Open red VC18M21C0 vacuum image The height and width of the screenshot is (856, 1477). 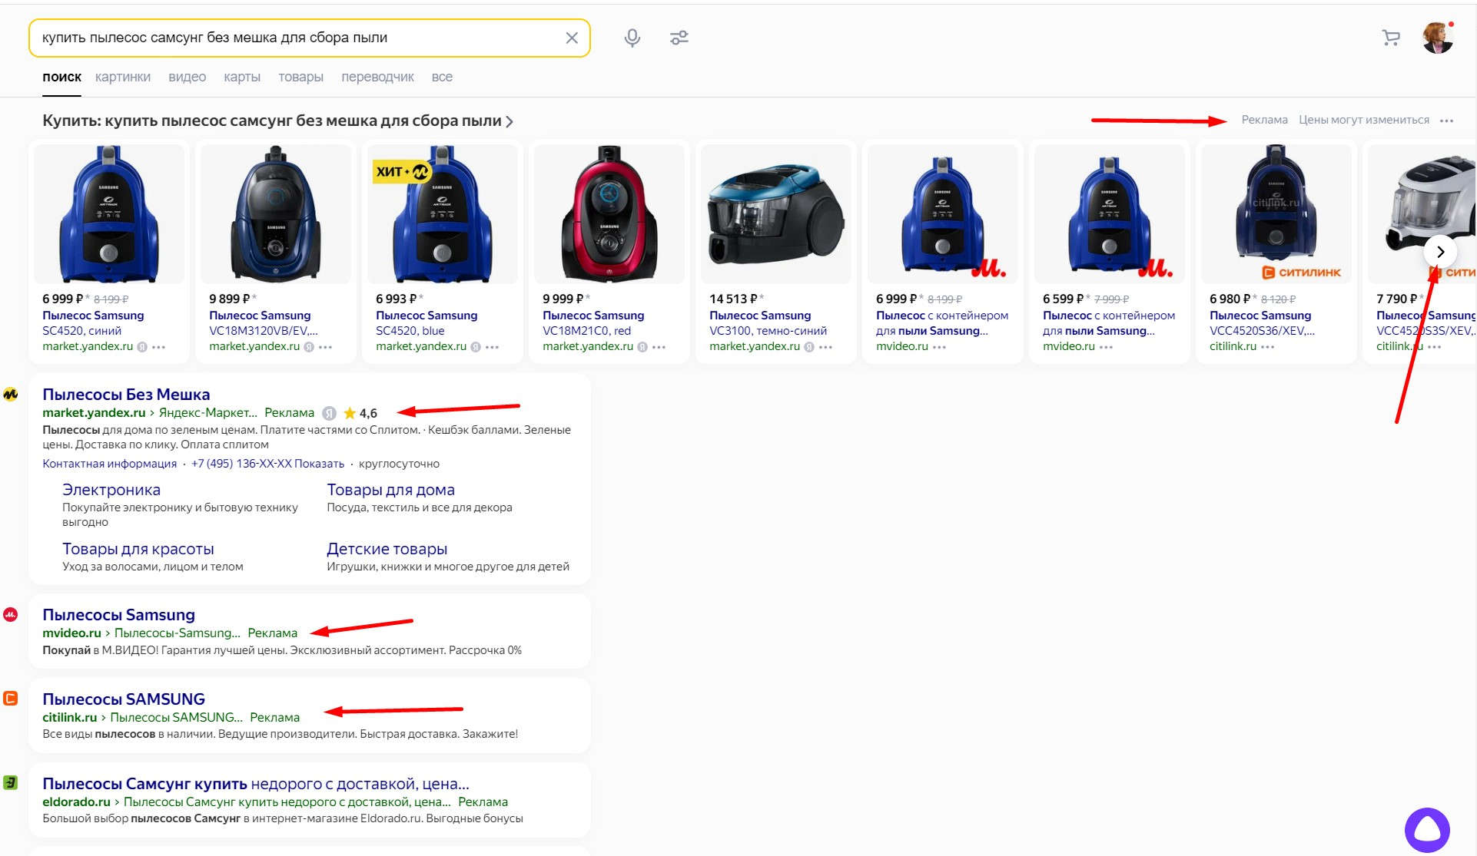tap(609, 213)
